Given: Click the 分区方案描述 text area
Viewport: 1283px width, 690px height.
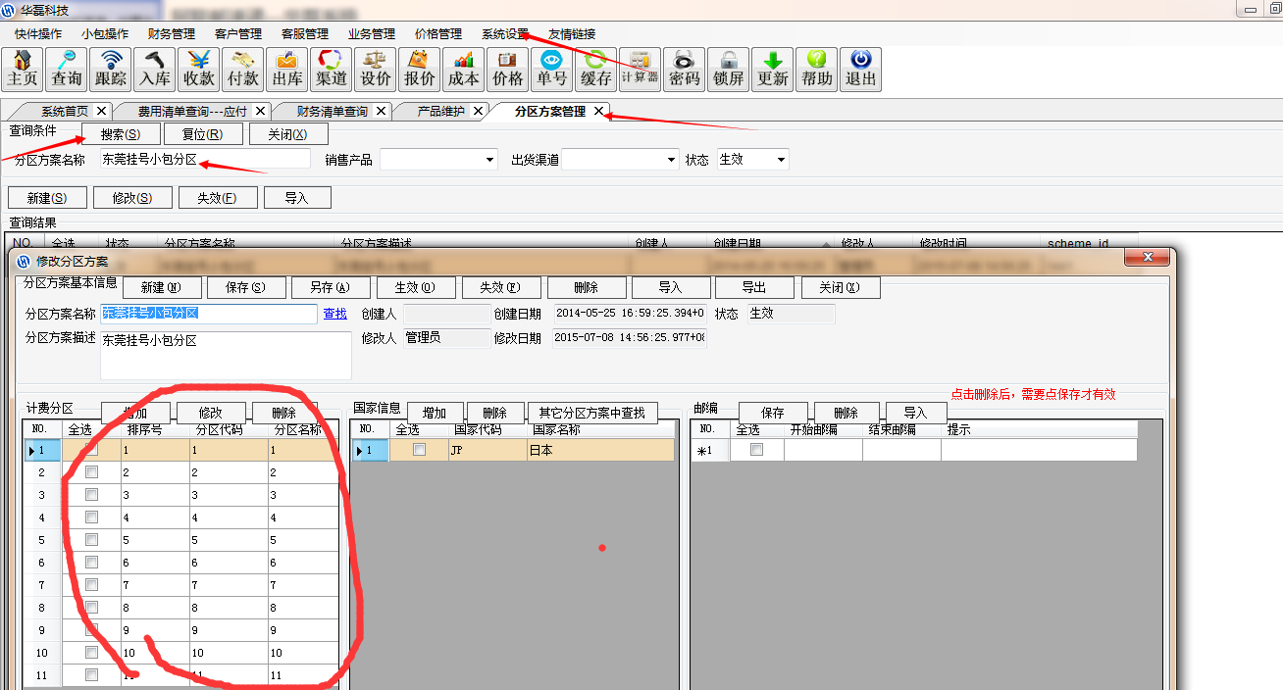Looking at the screenshot, I should click(x=225, y=355).
